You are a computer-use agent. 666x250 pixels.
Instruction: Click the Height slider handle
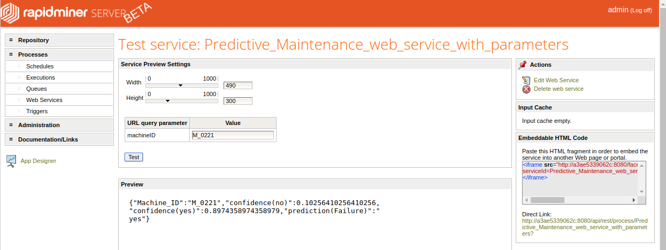tap(167, 100)
